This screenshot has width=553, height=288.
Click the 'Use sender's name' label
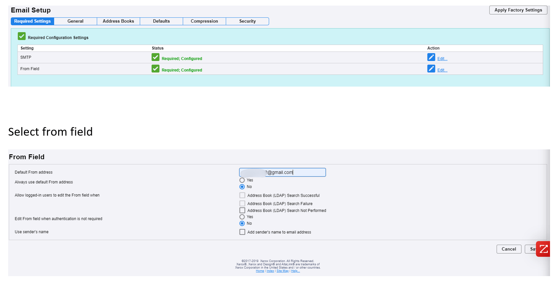[x=32, y=232]
